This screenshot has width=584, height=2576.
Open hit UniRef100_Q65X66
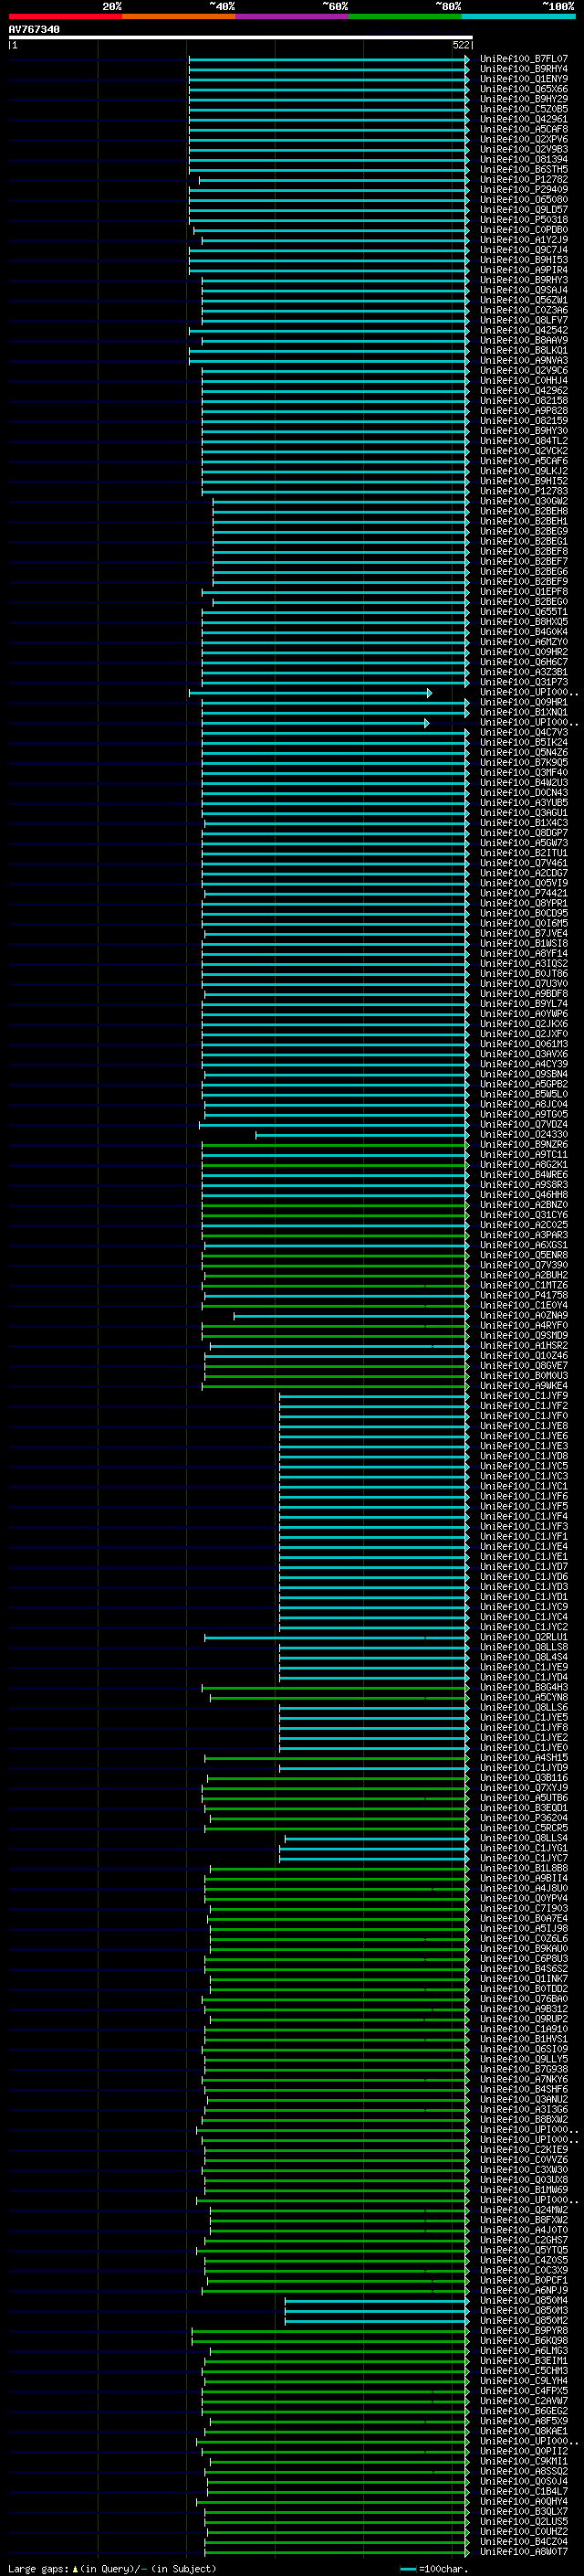tap(523, 89)
